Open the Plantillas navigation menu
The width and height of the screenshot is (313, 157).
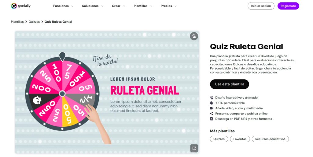pos(143,6)
